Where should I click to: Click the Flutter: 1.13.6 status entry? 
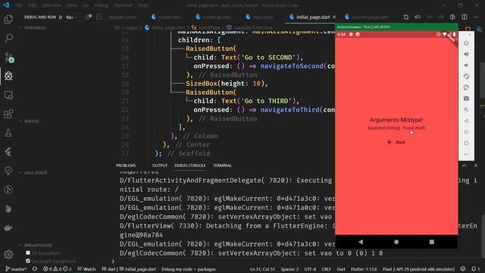point(364,269)
